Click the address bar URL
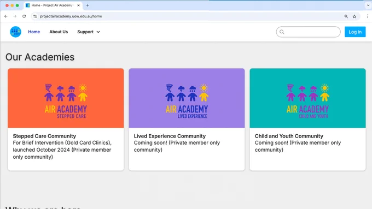 (x=71, y=16)
